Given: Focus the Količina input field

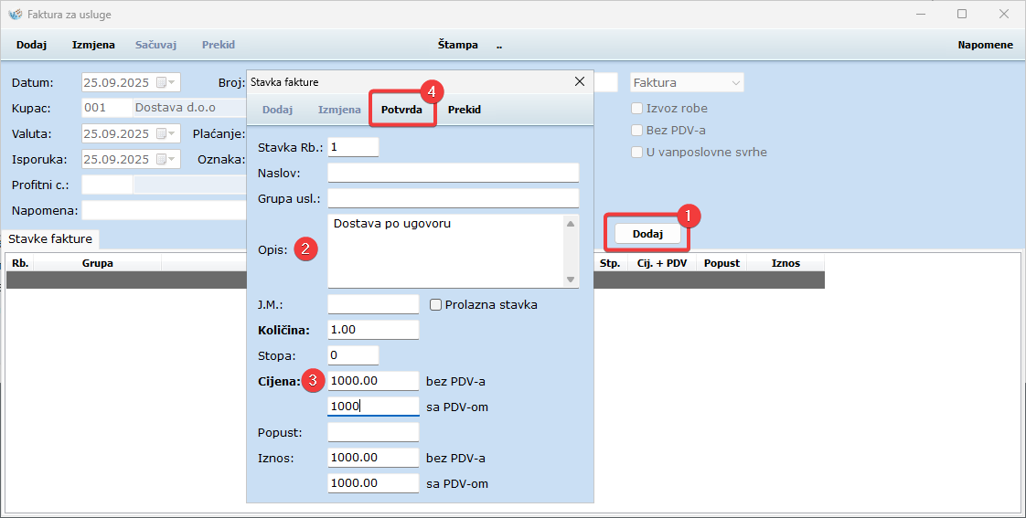Looking at the screenshot, I should pos(373,330).
